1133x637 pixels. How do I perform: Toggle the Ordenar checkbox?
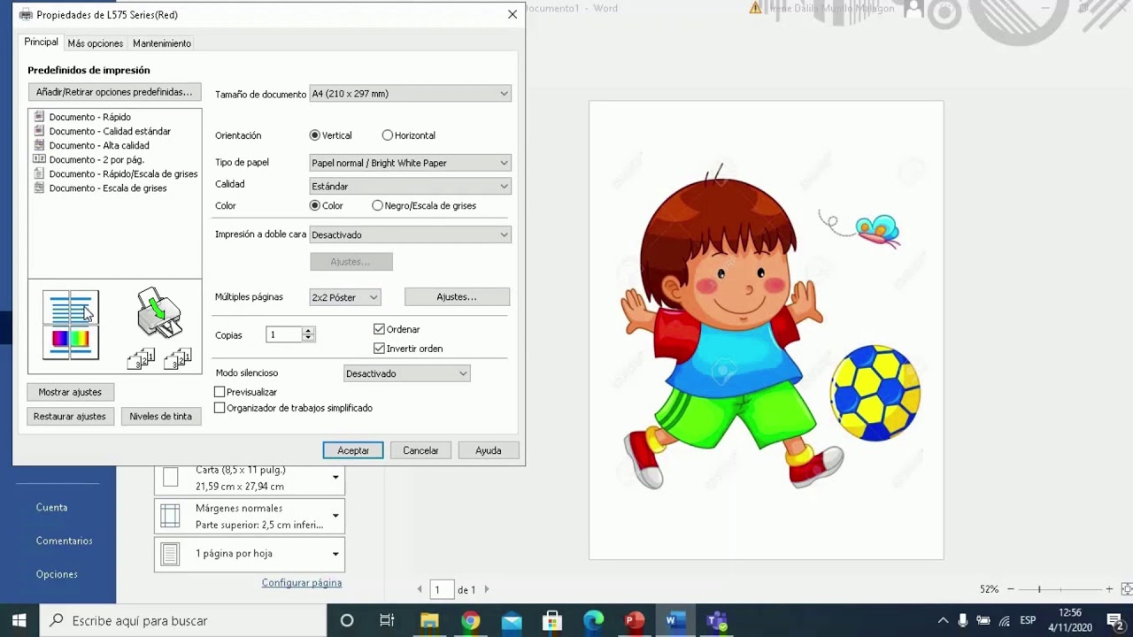pyautogui.click(x=397, y=329)
